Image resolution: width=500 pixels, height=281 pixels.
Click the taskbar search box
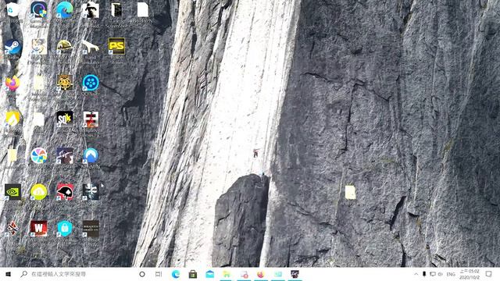(77, 274)
